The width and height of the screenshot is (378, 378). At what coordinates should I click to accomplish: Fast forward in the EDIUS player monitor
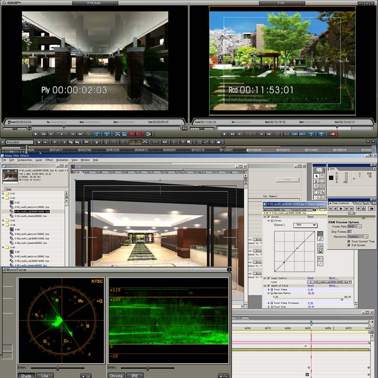[80, 134]
